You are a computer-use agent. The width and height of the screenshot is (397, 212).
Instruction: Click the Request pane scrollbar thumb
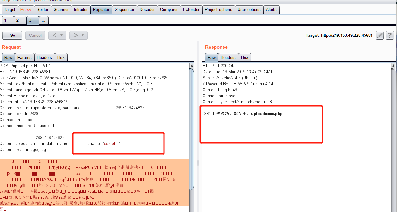pos(192,129)
